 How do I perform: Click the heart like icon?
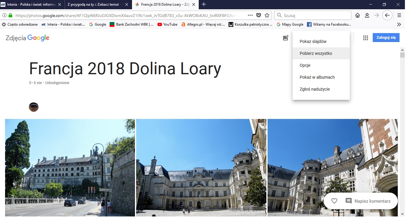tap(334, 201)
